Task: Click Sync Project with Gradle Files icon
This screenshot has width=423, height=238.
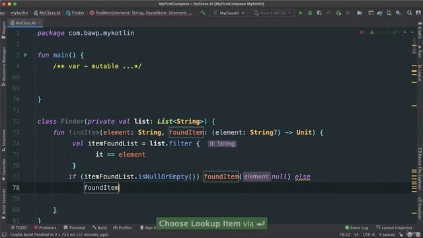Action: coord(379,13)
